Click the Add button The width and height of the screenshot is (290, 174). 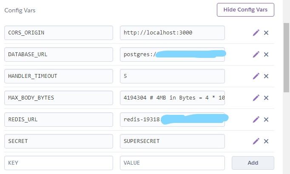point(253,163)
